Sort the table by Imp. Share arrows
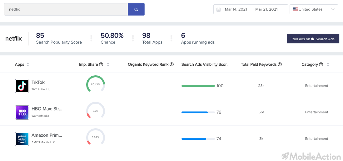The width and height of the screenshot is (343, 161). tap(108, 64)
